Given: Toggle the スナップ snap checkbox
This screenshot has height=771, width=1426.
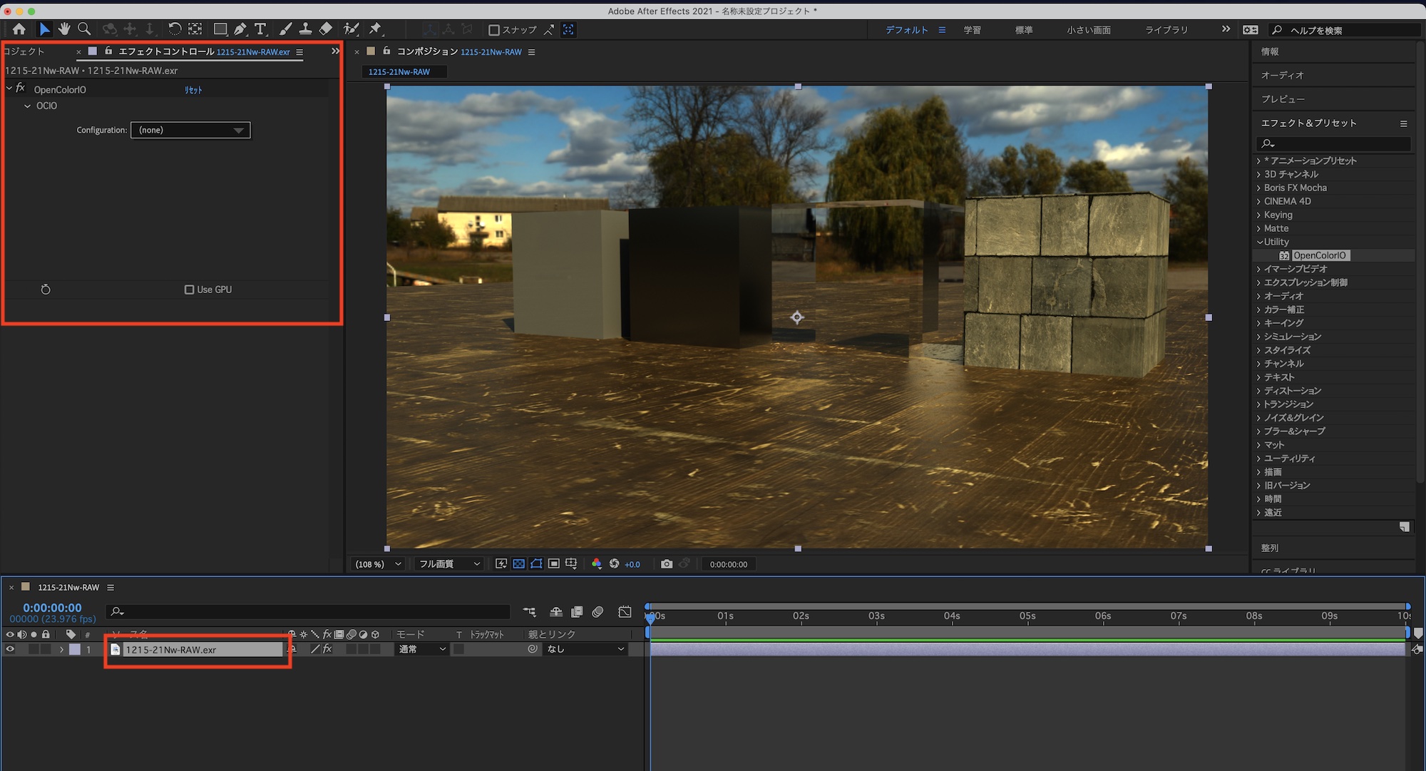Looking at the screenshot, I should [x=493, y=30].
